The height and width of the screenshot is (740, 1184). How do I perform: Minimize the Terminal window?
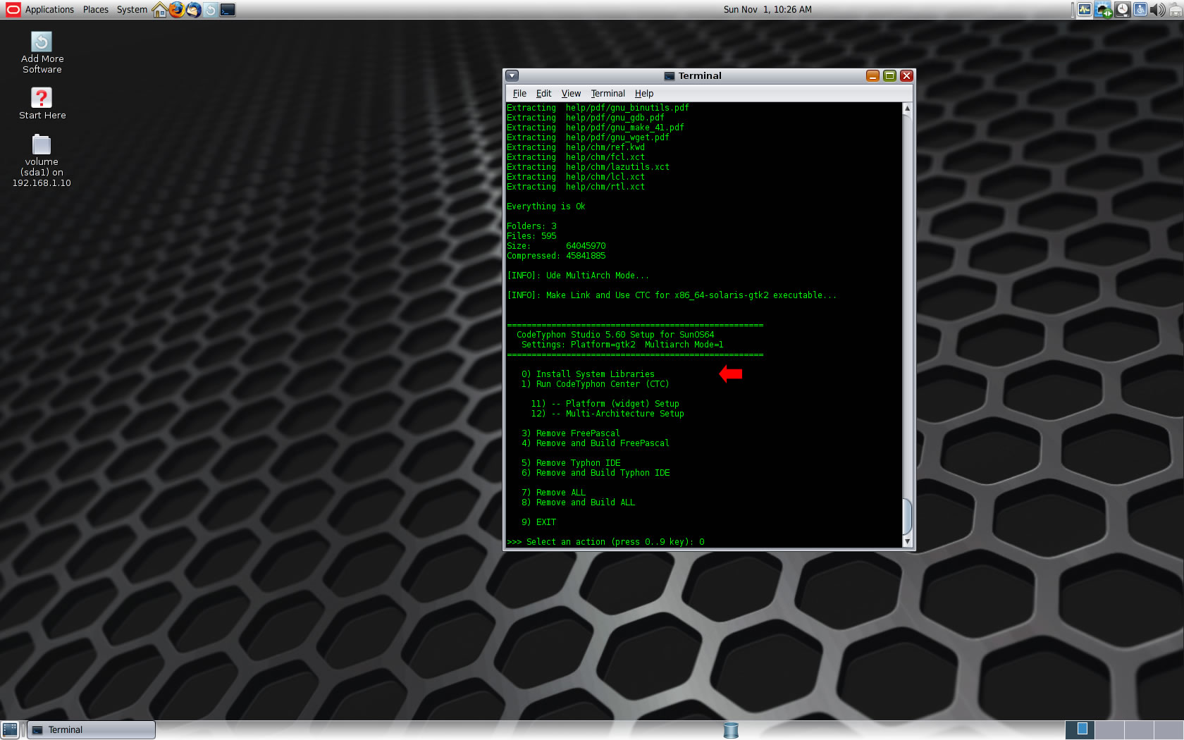(x=872, y=75)
